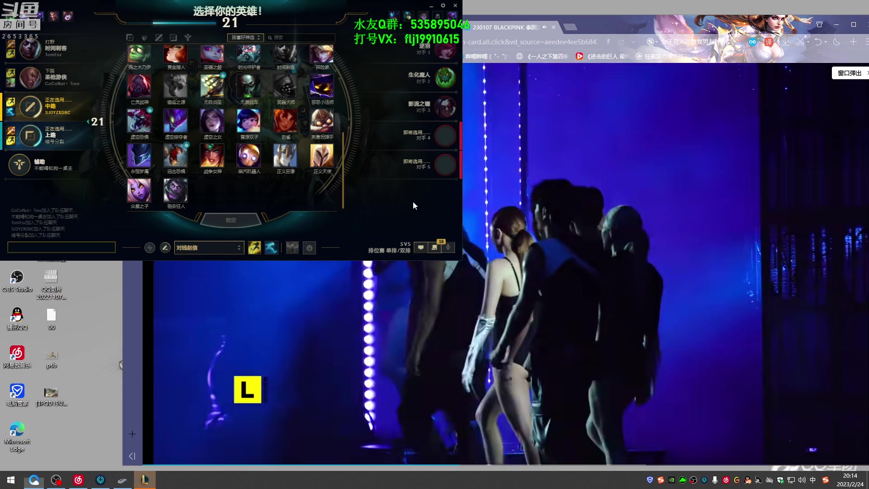This screenshot has height=489, width=869.
Task: Open League client settings gear
Action: pos(443,5)
